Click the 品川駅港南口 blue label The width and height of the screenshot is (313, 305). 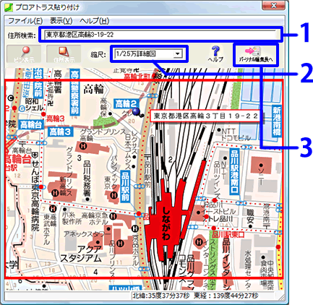(234, 171)
